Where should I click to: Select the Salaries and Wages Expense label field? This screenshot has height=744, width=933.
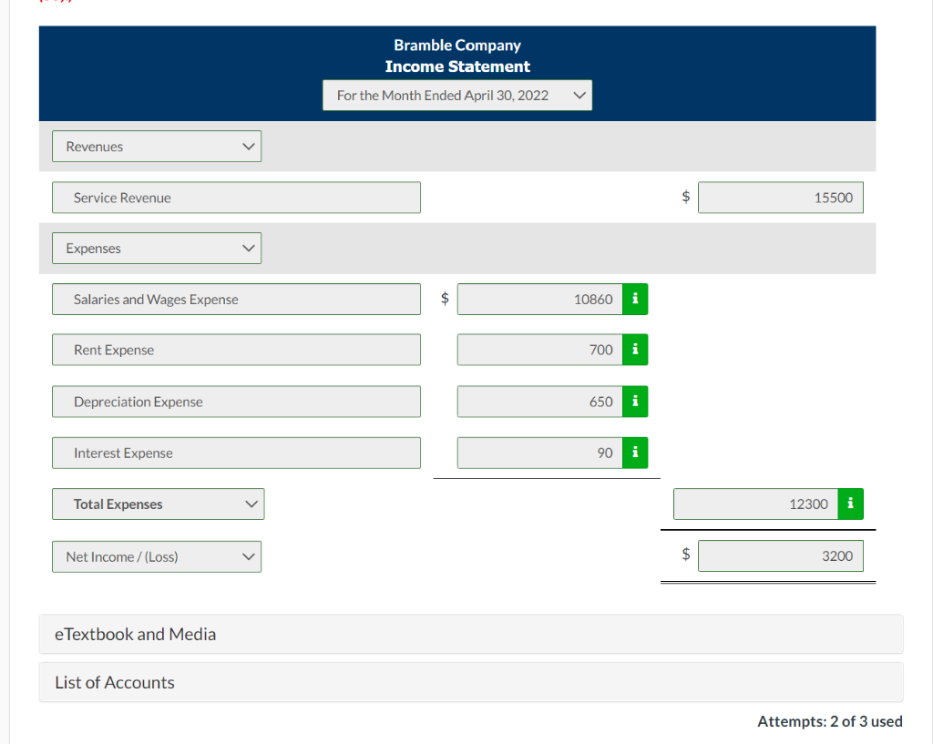click(236, 299)
